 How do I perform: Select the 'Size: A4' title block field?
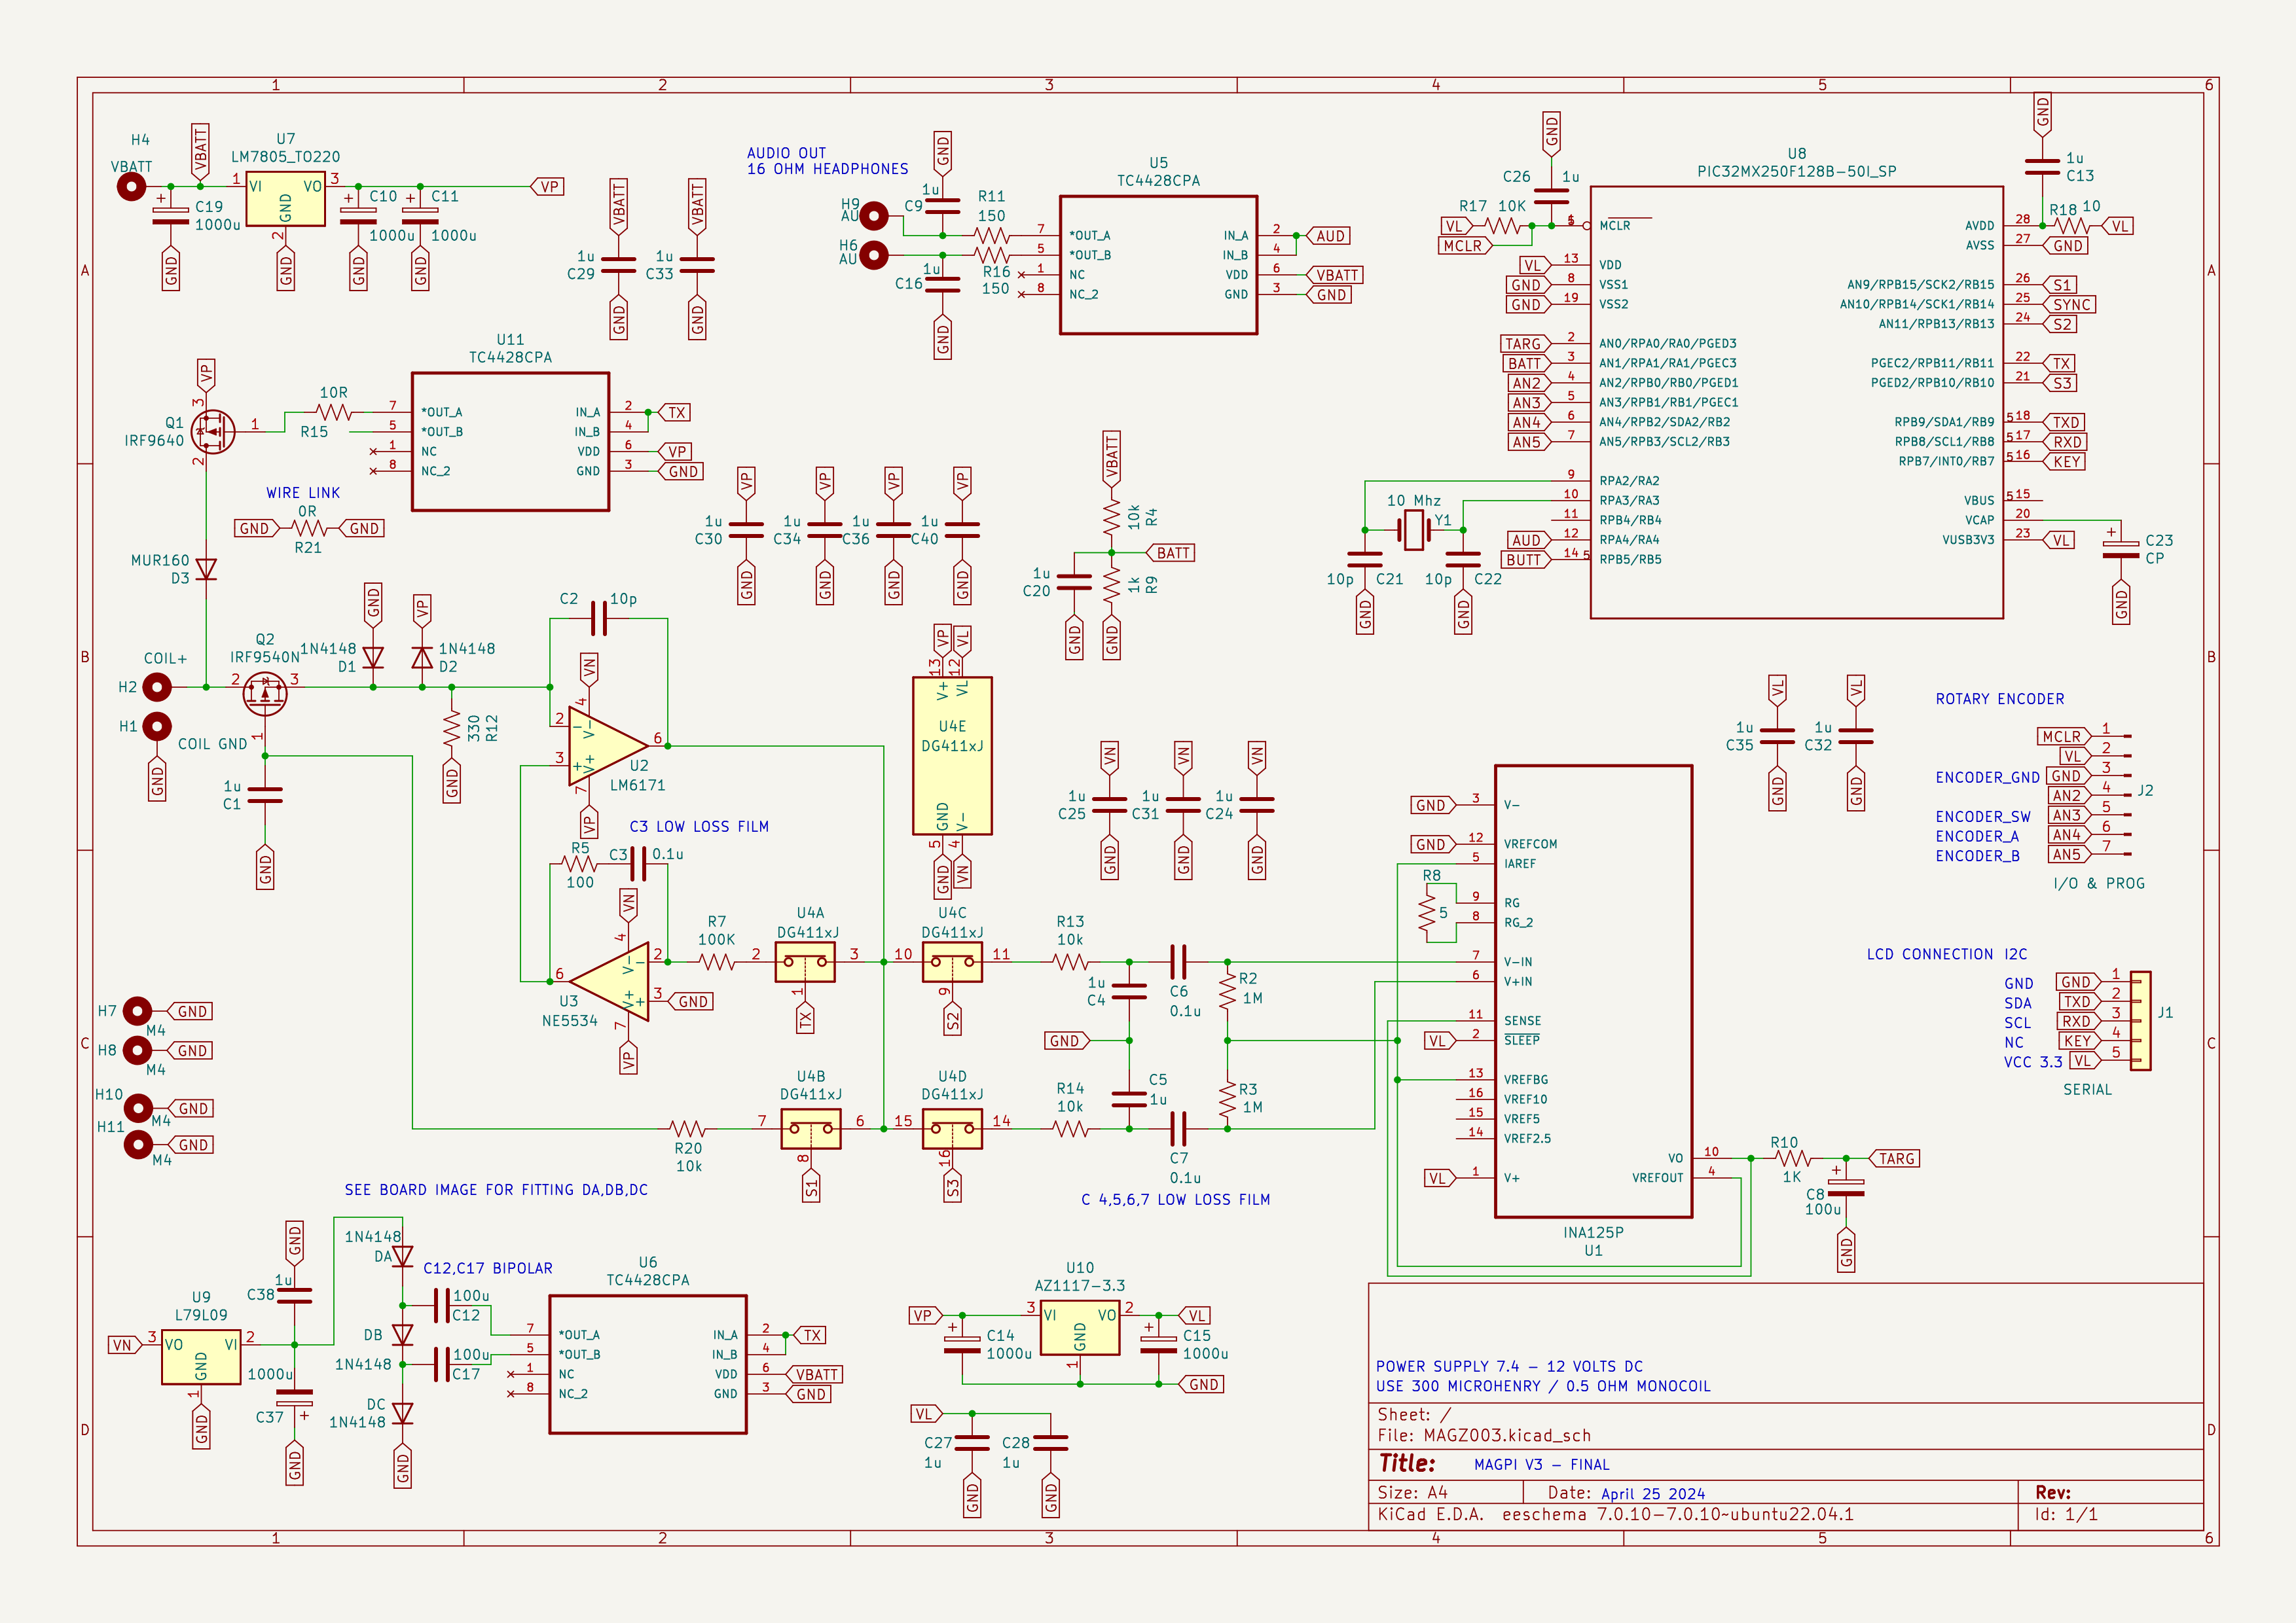[x=1412, y=1492]
